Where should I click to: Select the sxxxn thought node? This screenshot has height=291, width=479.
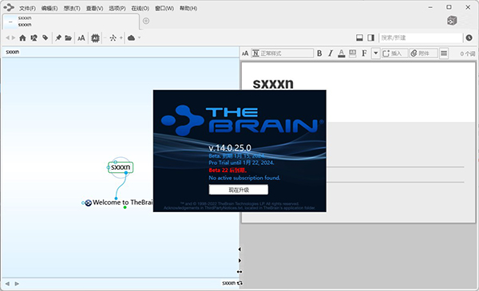[x=121, y=167]
